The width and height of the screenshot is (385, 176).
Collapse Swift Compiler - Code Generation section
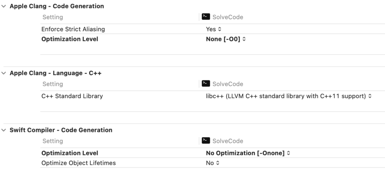(4, 130)
